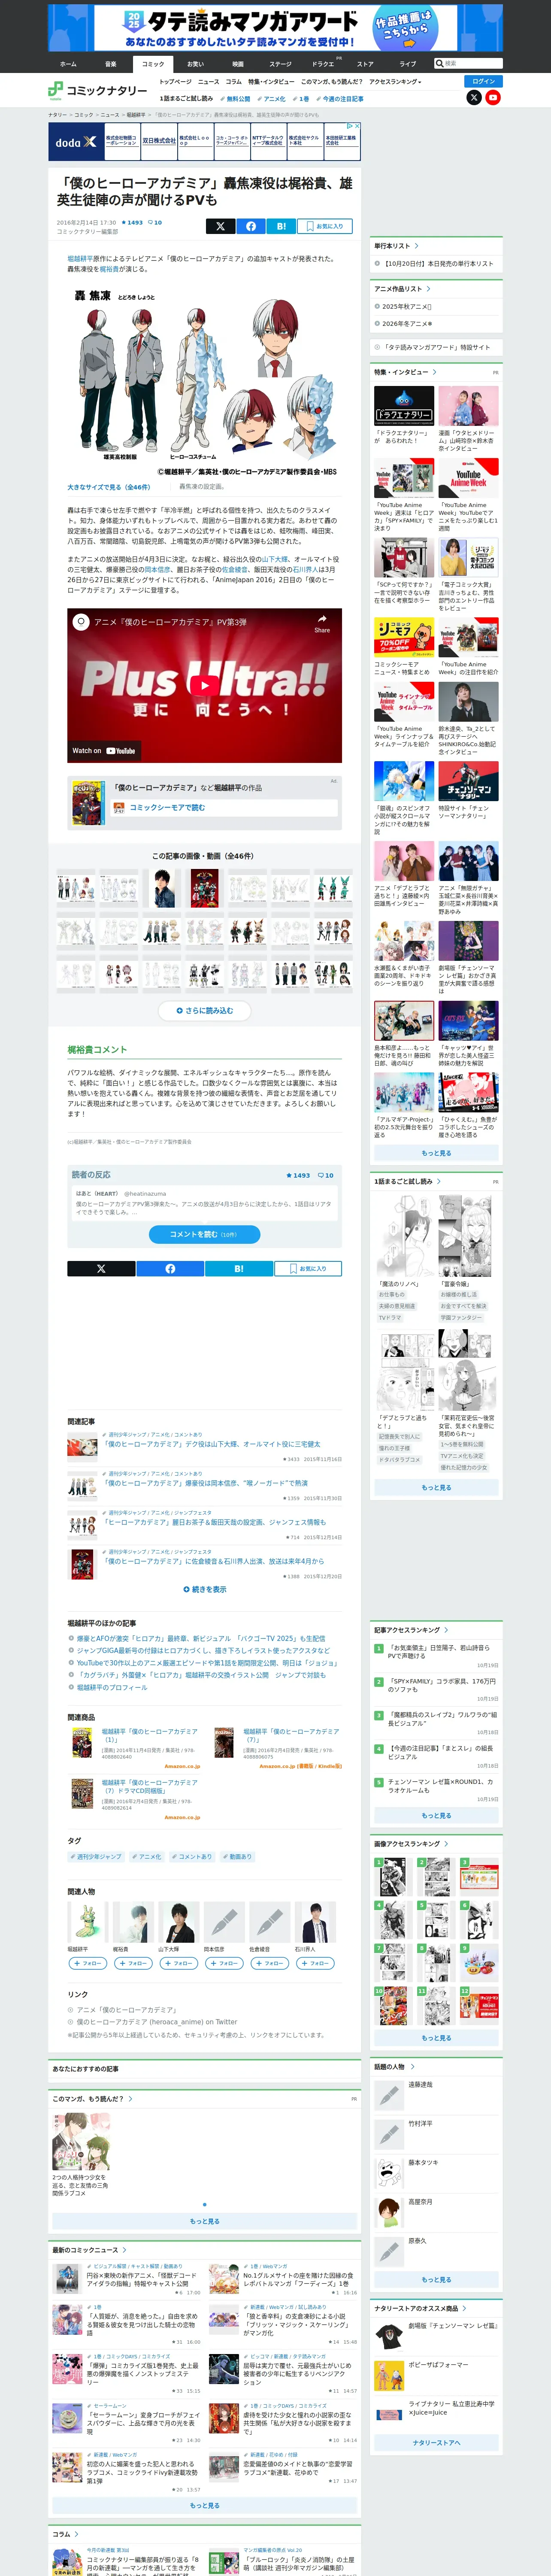Open ニュース in the sub navigation
Viewport: 551px width, 2576px height.
208,82
